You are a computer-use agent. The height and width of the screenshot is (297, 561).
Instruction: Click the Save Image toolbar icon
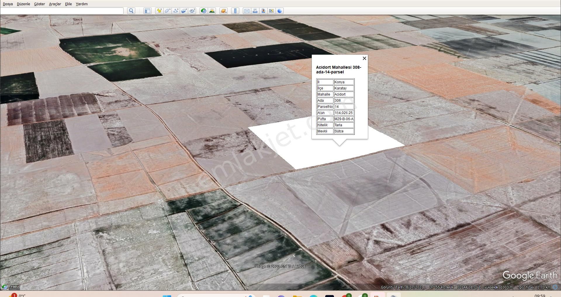263,11
